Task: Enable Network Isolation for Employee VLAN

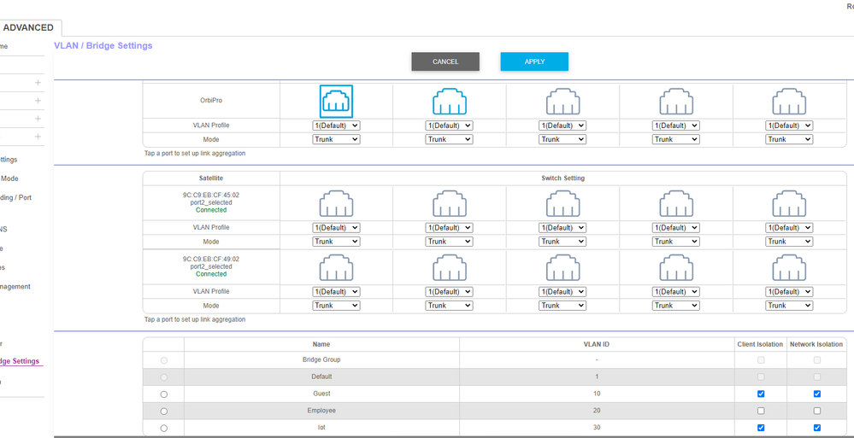Action: (816, 411)
